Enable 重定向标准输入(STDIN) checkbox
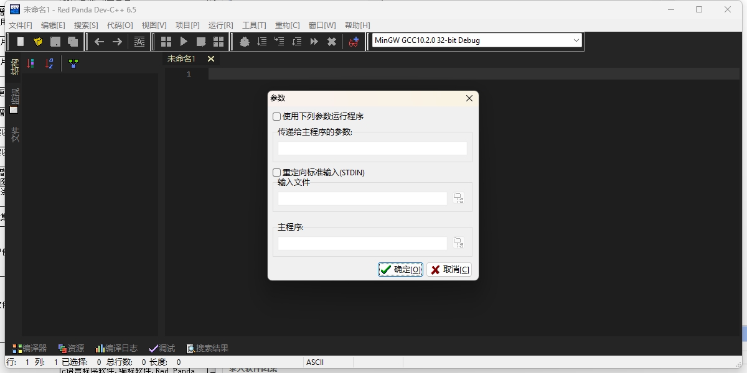Screen dimensions: 747x373 [x=277, y=172]
